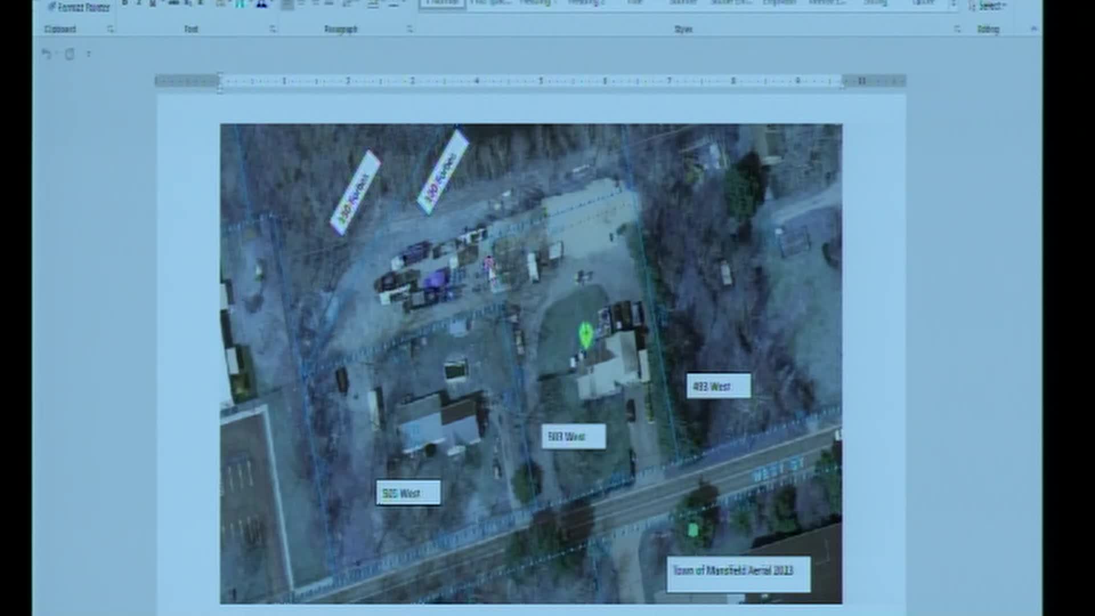Open the Font dialog launcher

point(273,29)
